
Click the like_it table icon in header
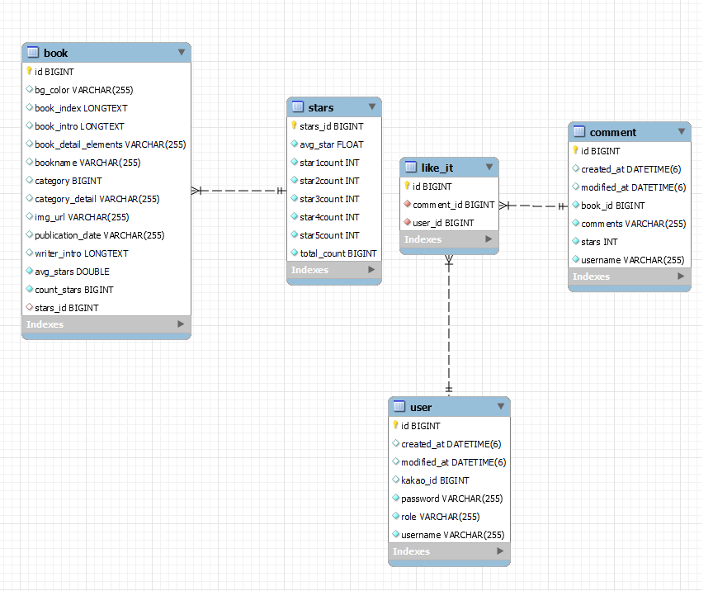click(x=411, y=167)
